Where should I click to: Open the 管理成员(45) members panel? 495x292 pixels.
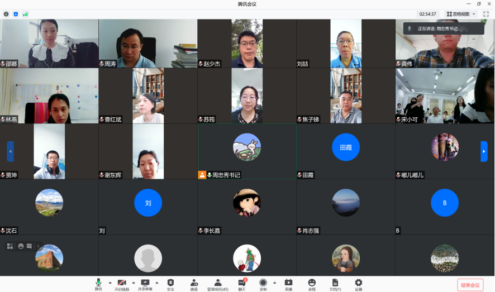pyautogui.click(x=218, y=284)
